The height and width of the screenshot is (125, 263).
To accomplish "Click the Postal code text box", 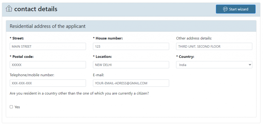I will 48,65.
